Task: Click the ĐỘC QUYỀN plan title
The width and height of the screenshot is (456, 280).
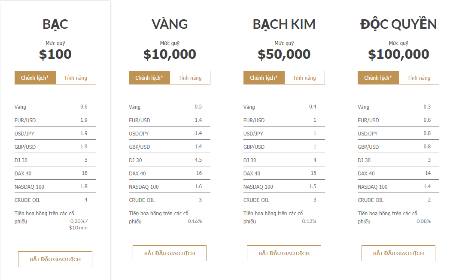Action: tap(398, 24)
